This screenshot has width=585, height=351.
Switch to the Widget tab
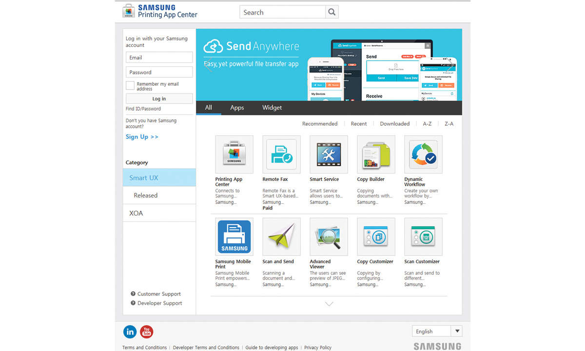click(x=272, y=108)
